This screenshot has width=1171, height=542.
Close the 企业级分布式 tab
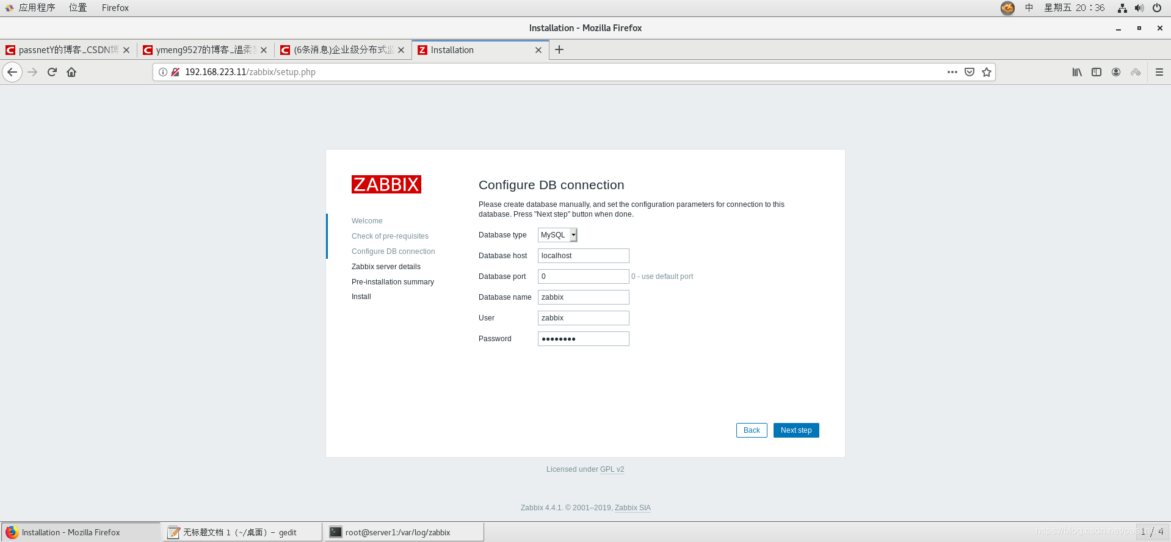tap(401, 50)
